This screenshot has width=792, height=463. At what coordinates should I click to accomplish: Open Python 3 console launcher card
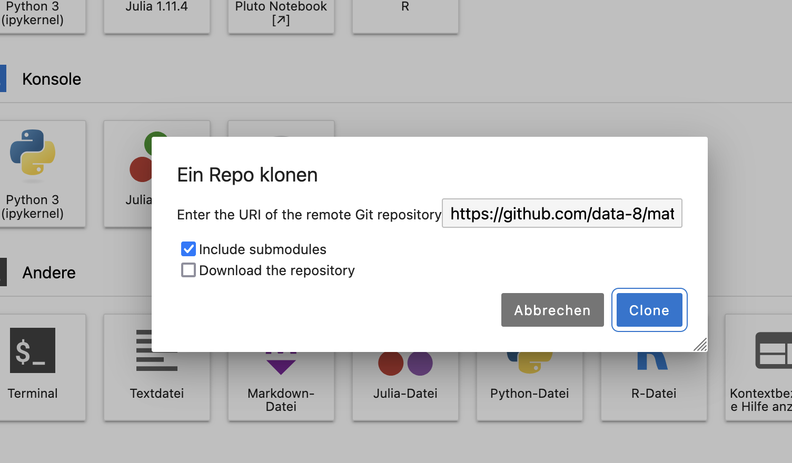pyautogui.click(x=43, y=174)
